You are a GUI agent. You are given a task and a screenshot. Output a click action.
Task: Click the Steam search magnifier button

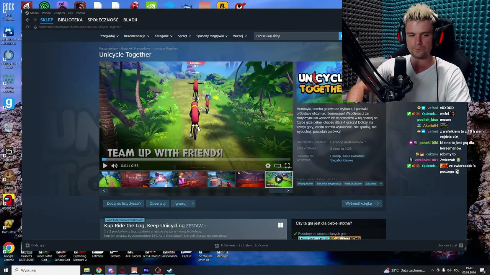[x=340, y=36]
